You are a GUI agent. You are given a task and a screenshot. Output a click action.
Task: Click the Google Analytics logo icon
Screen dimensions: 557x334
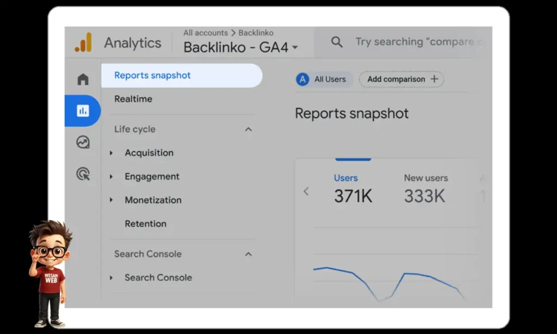pos(83,42)
